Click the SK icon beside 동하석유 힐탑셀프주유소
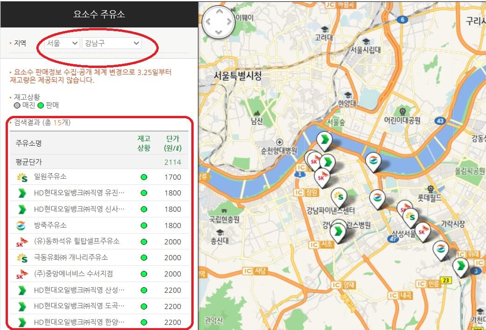Image resolution: width=486 pixels, height=330 pixels. click(x=22, y=242)
